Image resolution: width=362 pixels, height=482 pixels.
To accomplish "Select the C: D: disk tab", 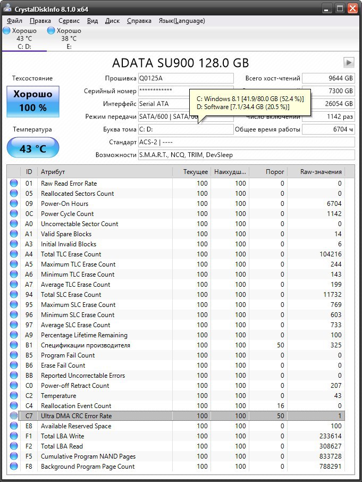I will click(24, 39).
